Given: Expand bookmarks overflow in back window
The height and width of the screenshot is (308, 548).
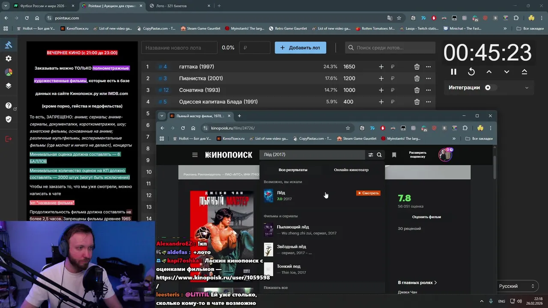Looking at the screenshot, I should click(x=505, y=29).
